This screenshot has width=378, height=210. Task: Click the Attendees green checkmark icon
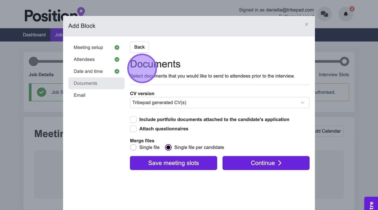117,59
